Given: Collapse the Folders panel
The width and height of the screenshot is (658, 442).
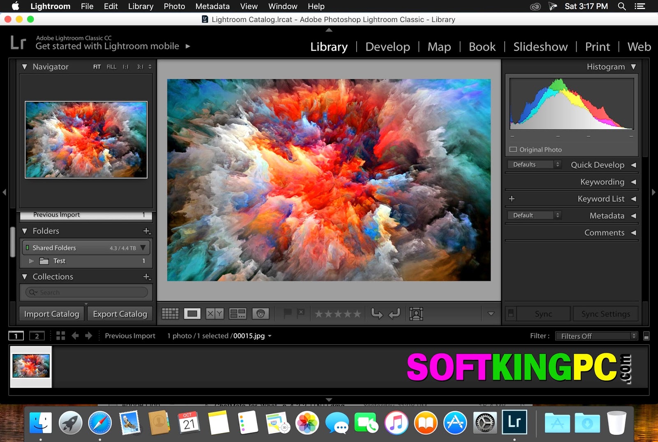Looking at the screenshot, I should coord(25,231).
